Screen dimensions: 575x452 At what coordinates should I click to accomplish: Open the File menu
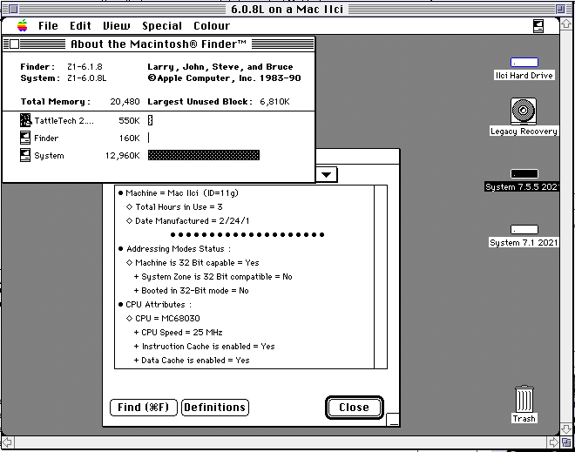tap(48, 25)
